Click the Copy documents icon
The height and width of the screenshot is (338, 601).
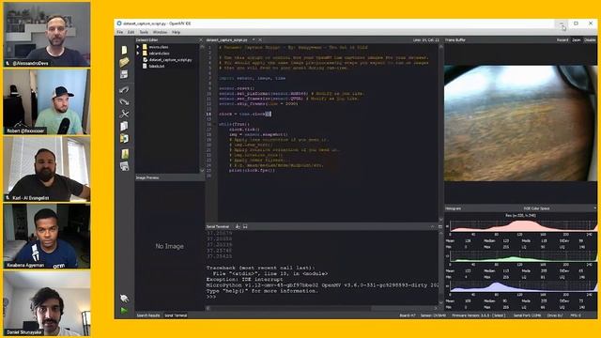[x=124, y=126]
